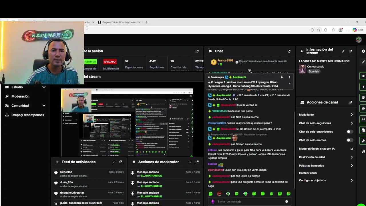This screenshot has width=366, height=206.
Task: Open the broadcast icon in right sidebar
Action: tap(363, 119)
